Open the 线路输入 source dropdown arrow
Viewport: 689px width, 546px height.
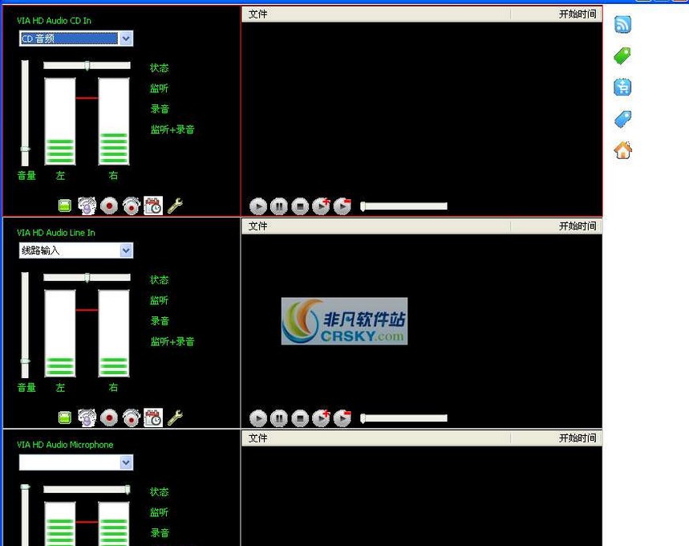[x=126, y=251]
